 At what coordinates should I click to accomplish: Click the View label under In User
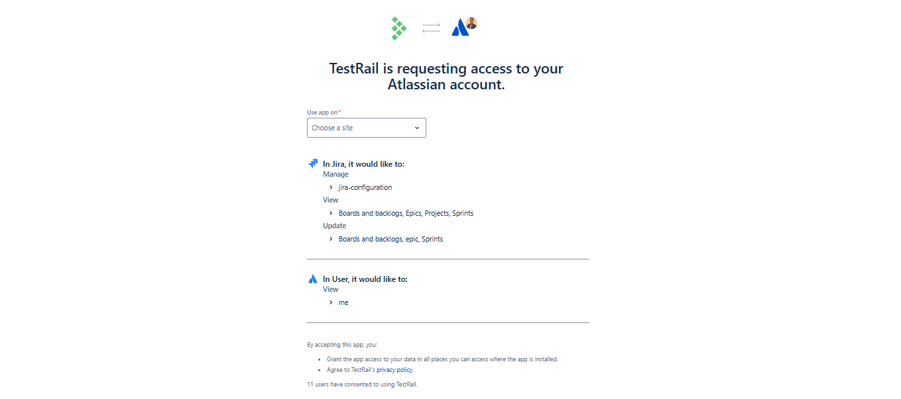[331, 289]
